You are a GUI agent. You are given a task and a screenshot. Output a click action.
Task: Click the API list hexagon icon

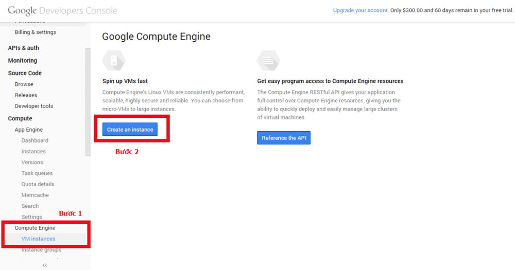coord(268,60)
